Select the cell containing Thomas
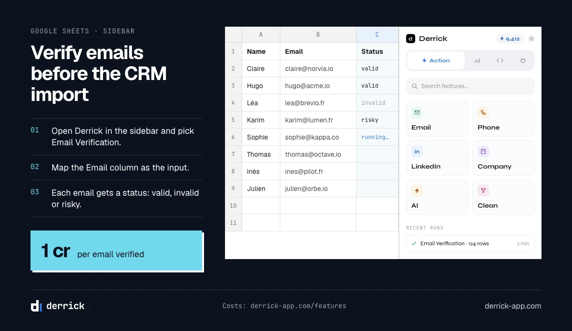The width and height of the screenshot is (572, 331). 261,154
